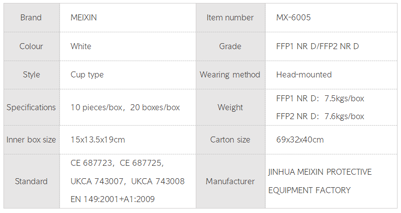Select the MEIXIN brand value
Image resolution: width=401 pixels, height=213 pixels.
tap(84, 18)
